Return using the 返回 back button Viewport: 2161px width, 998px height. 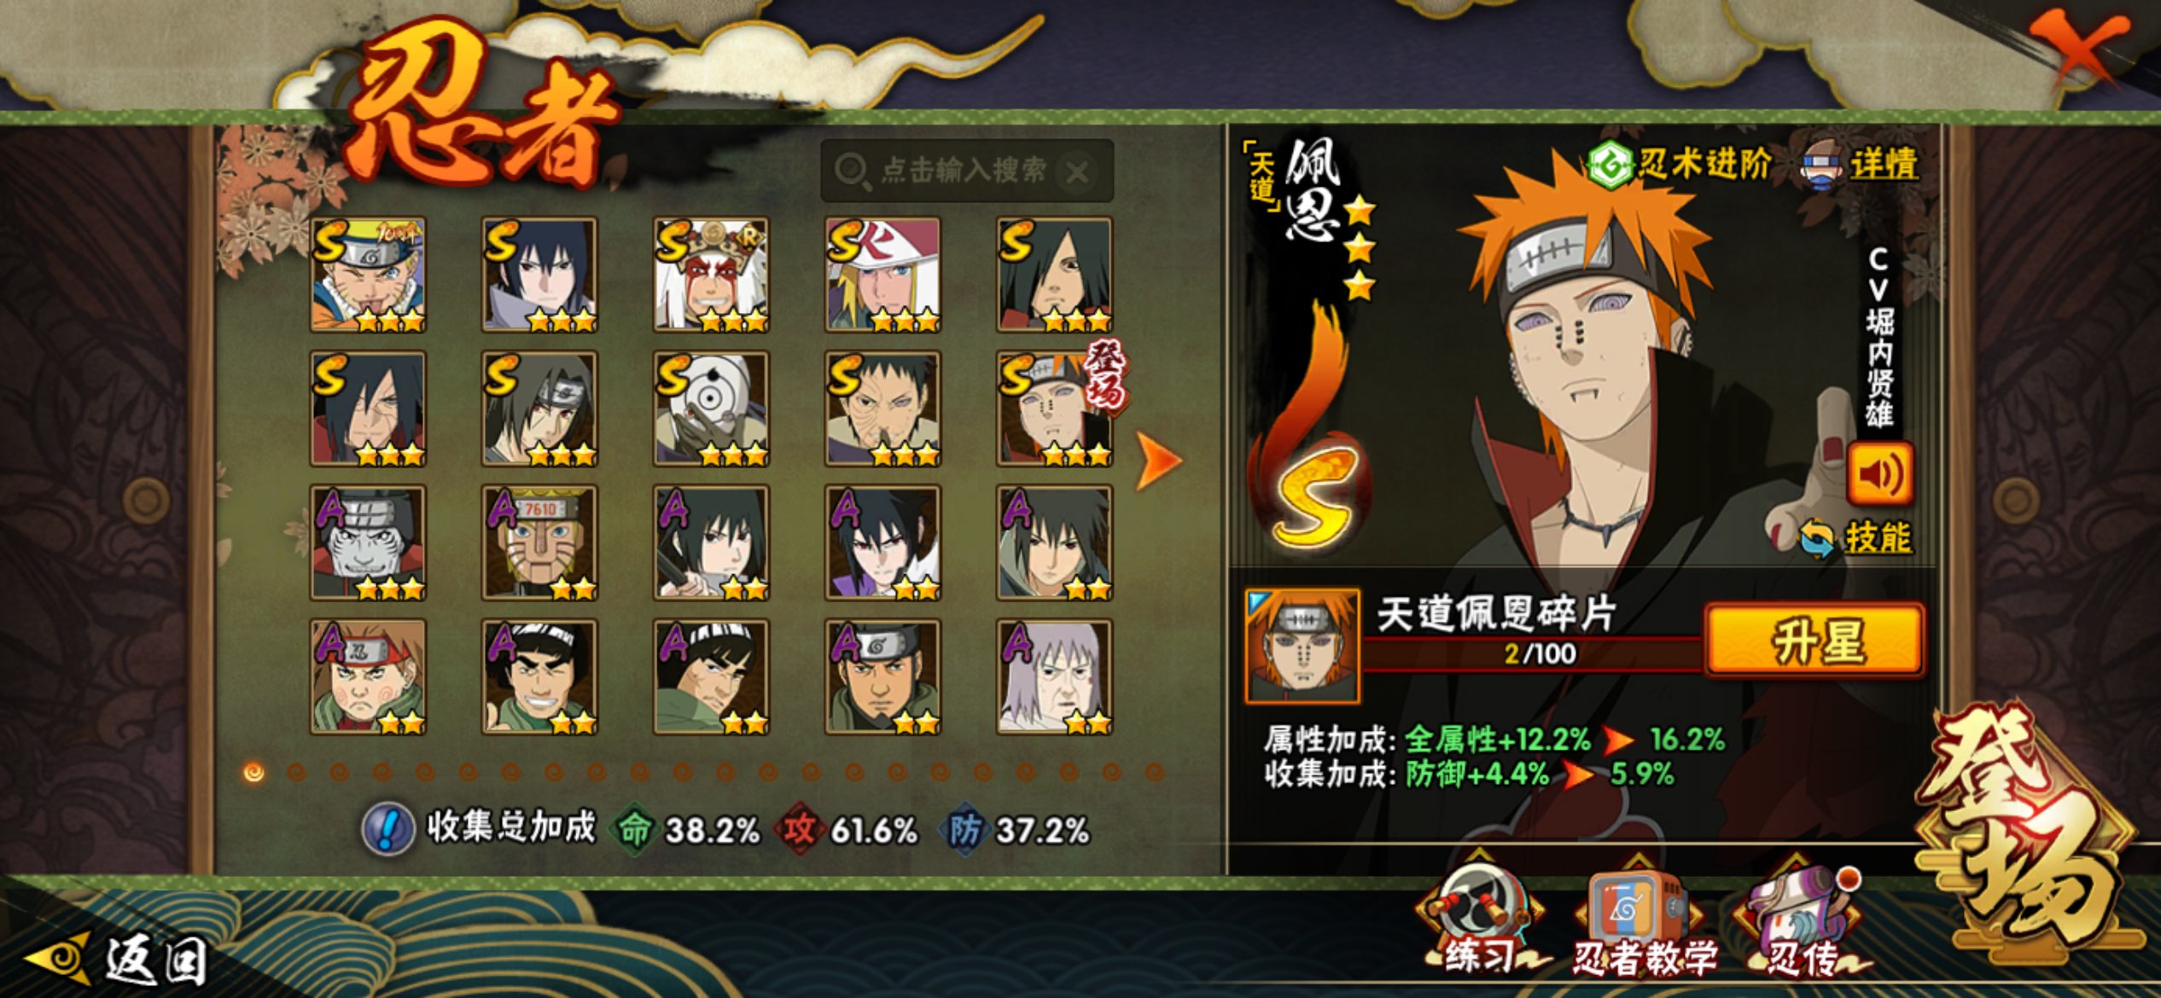[x=118, y=960]
